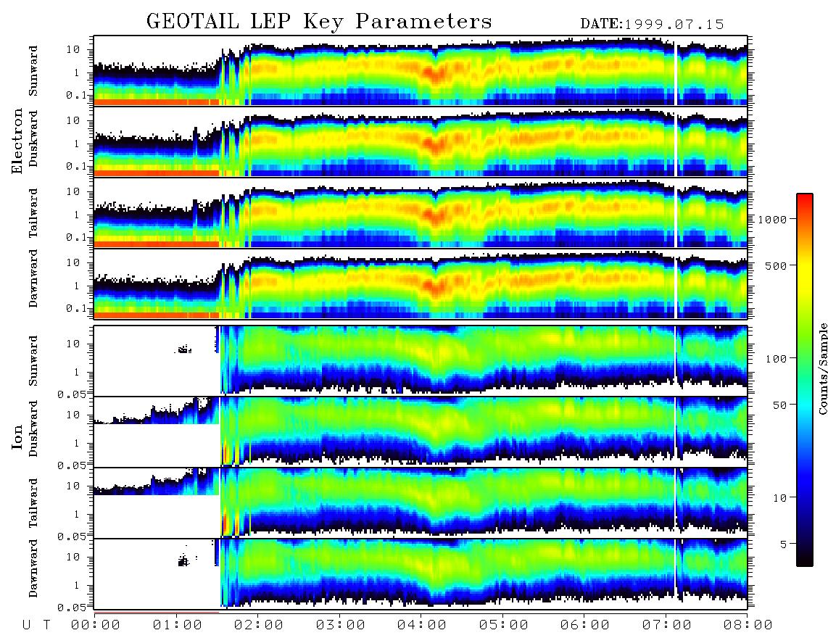Screen dimensions: 828x638
Task: Select the Electron Duskward panel label
Action: 33,139
